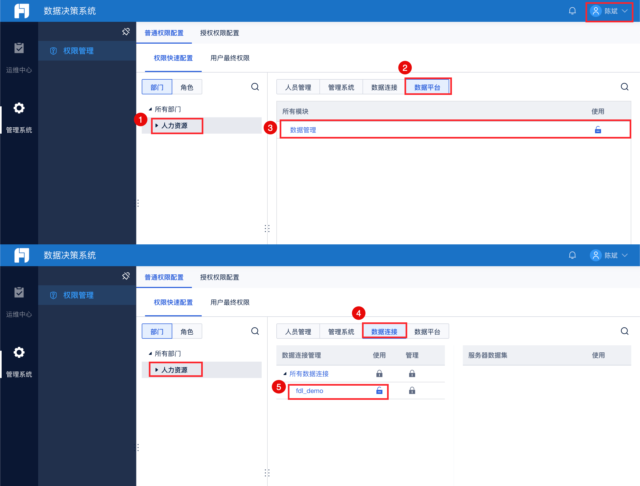Expand the 人力资源 department in upper tree
The height and width of the screenshot is (486, 640).
pos(156,126)
